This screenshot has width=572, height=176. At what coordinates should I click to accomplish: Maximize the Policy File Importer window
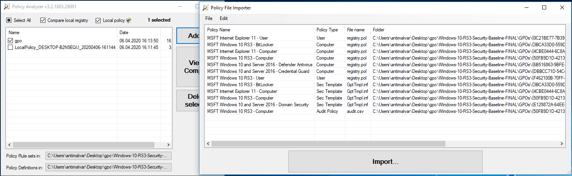[x=544, y=8]
